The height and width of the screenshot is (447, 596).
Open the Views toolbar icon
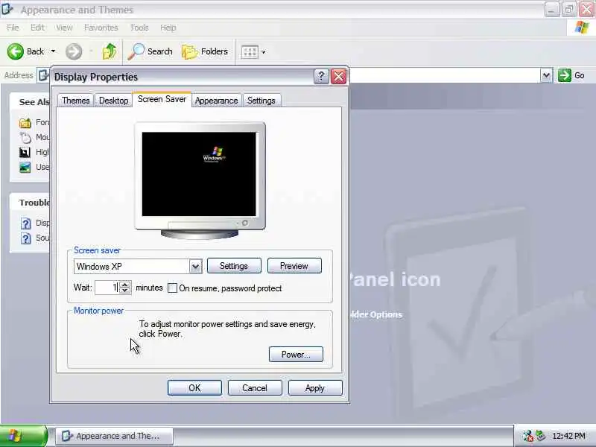(x=250, y=51)
